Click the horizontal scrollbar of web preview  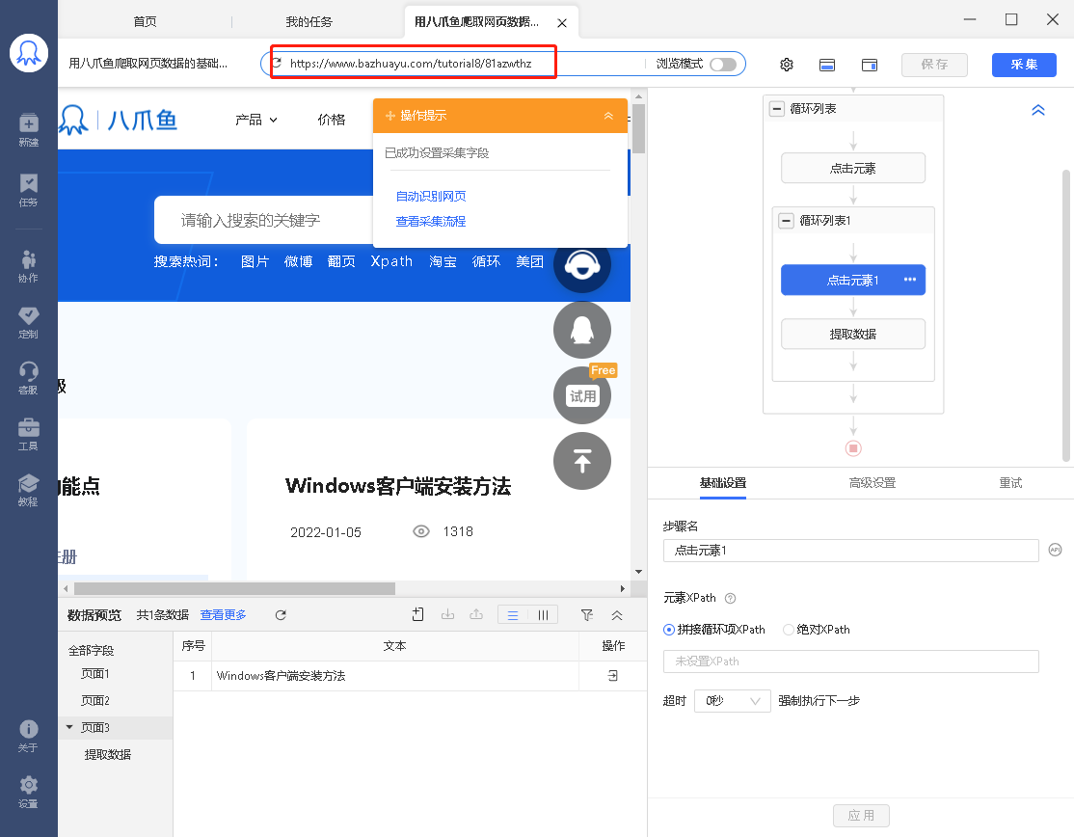click(234, 588)
